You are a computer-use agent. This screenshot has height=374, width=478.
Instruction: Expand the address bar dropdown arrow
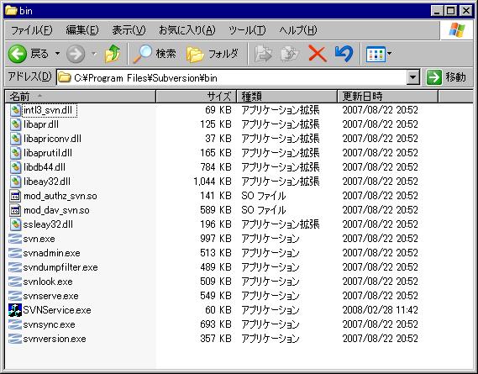(413, 77)
